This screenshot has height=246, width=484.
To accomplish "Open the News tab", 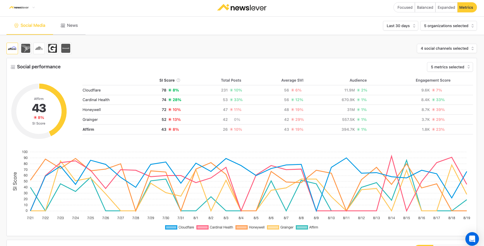I will pyautogui.click(x=69, y=25).
